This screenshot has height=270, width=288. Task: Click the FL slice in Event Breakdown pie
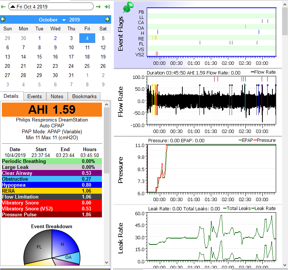39,247
